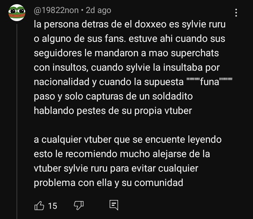Collapse the reply thread via the vertical line
Viewport: 253px width, 219px height.
click(17, 121)
